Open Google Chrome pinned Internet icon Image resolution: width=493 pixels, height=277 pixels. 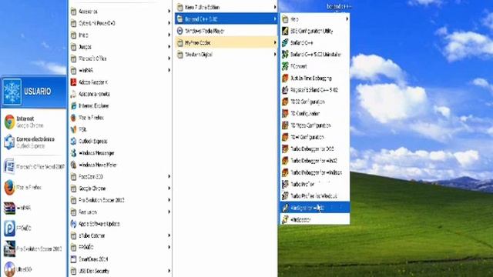coord(9,122)
